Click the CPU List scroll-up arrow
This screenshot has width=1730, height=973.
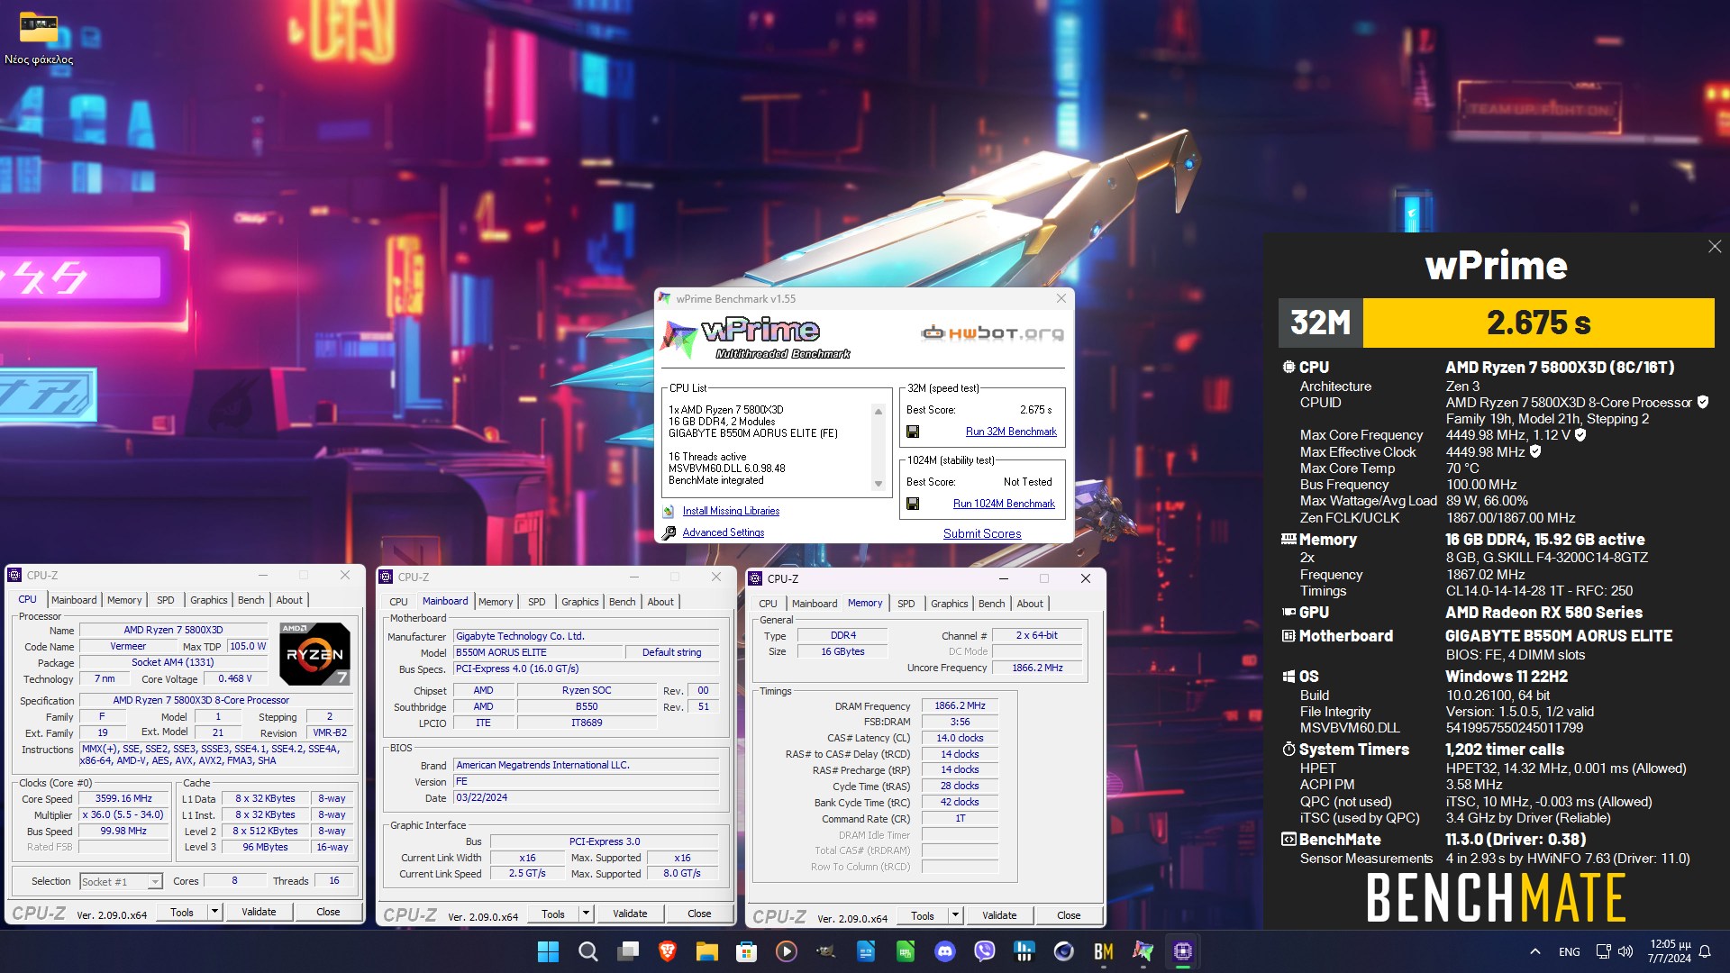pos(879,412)
